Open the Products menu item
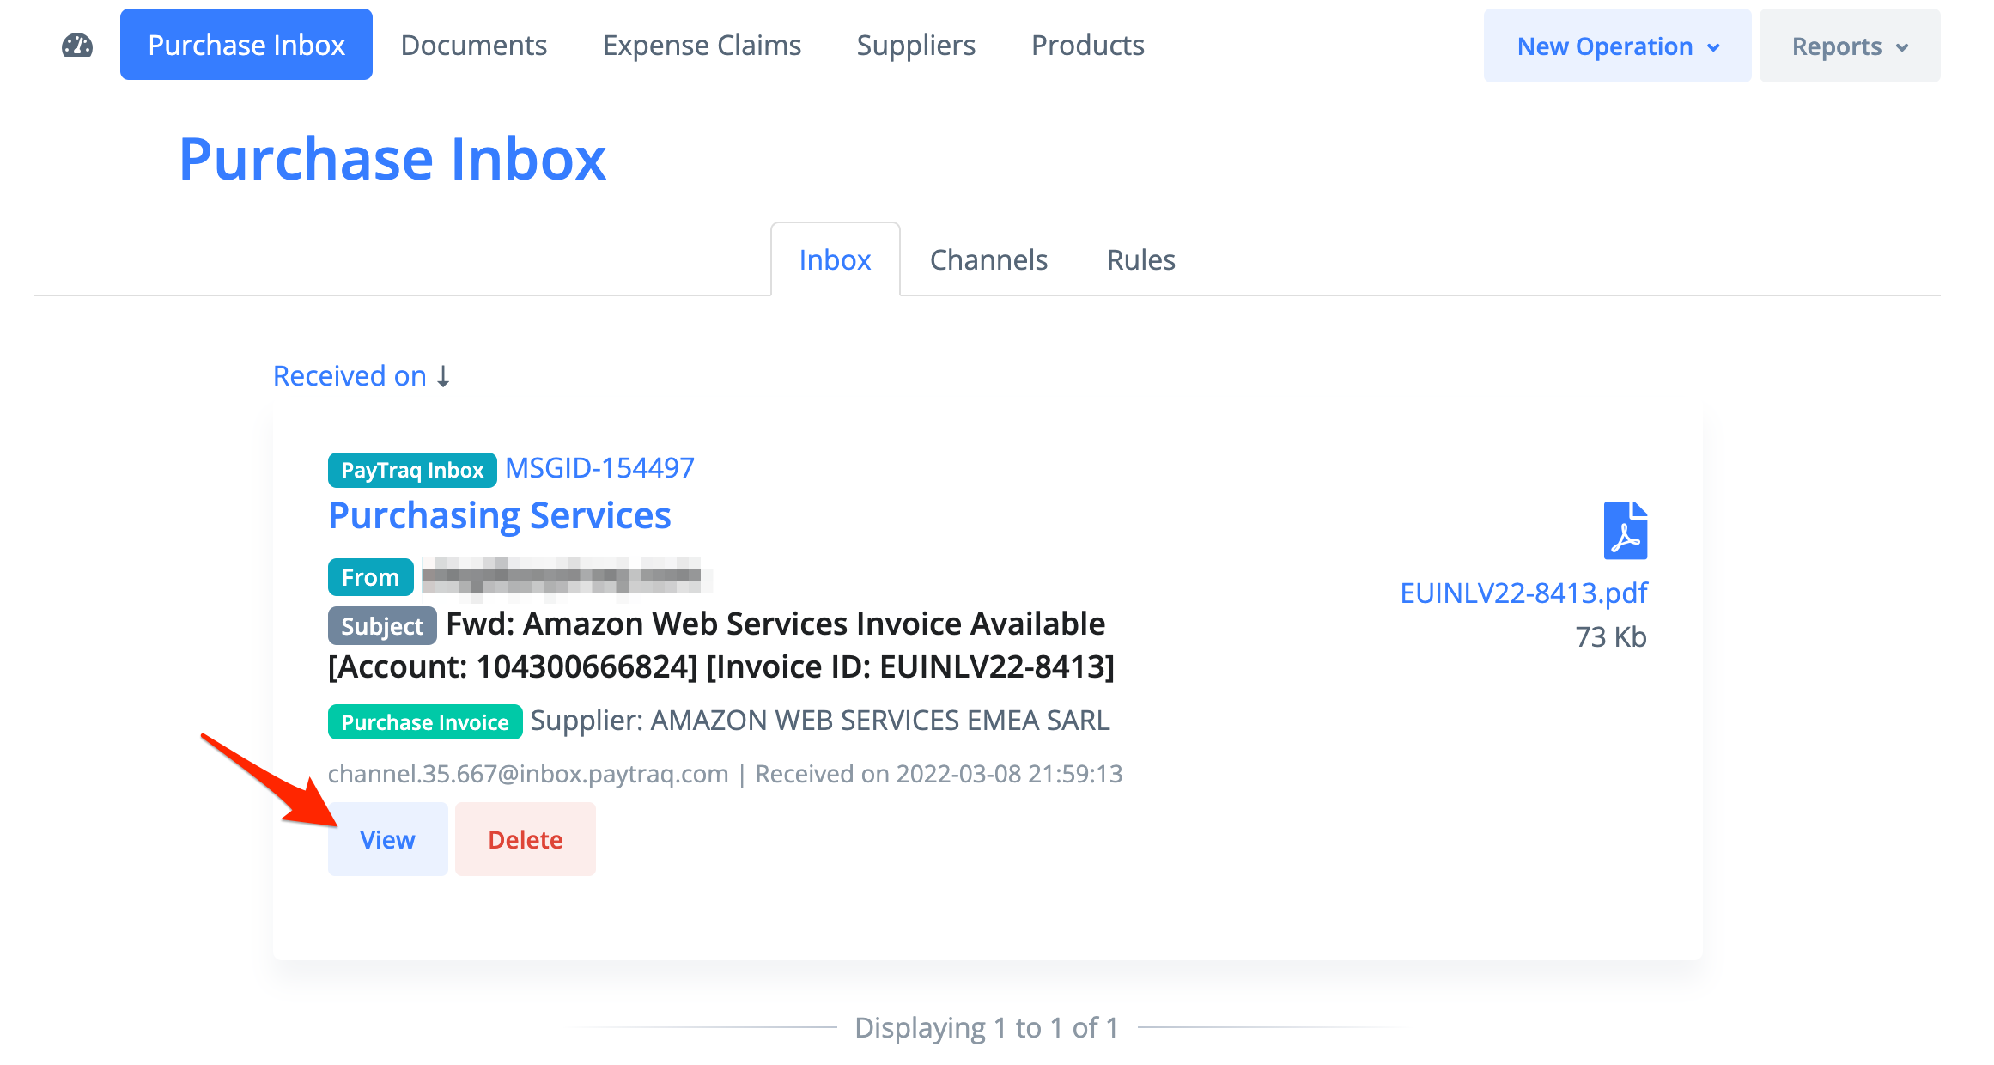1994x1065 pixels. [x=1087, y=45]
